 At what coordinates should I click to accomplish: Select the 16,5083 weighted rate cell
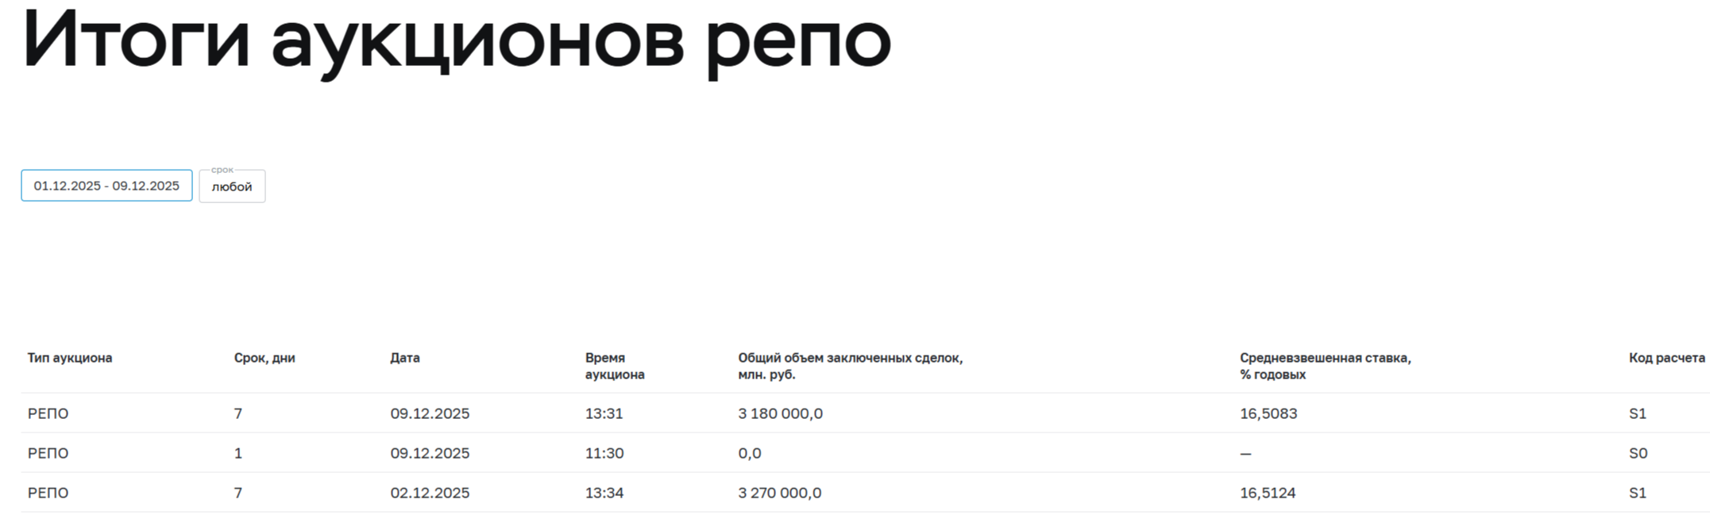point(1268,413)
